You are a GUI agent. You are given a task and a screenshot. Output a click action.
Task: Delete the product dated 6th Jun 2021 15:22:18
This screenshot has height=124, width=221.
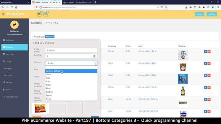[209, 51]
